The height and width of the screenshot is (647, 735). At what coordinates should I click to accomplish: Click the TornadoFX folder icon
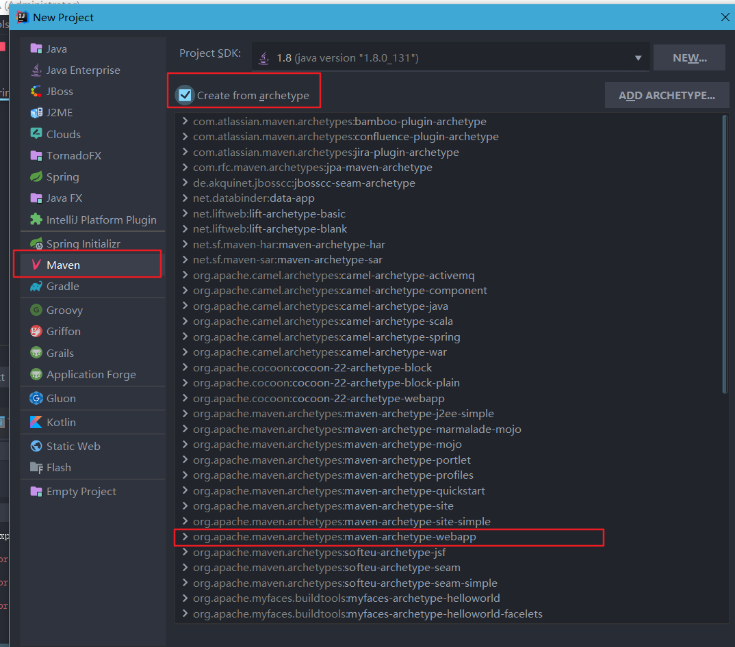click(x=36, y=155)
